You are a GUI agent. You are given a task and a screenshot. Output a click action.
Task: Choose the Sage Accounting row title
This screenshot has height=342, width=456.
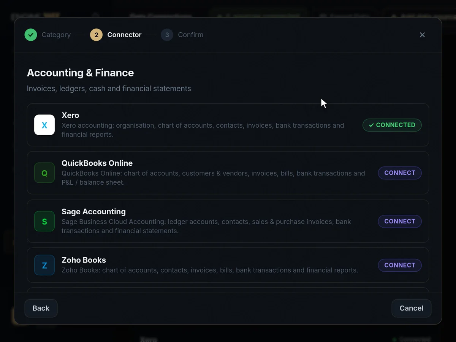tap(93, 212)
